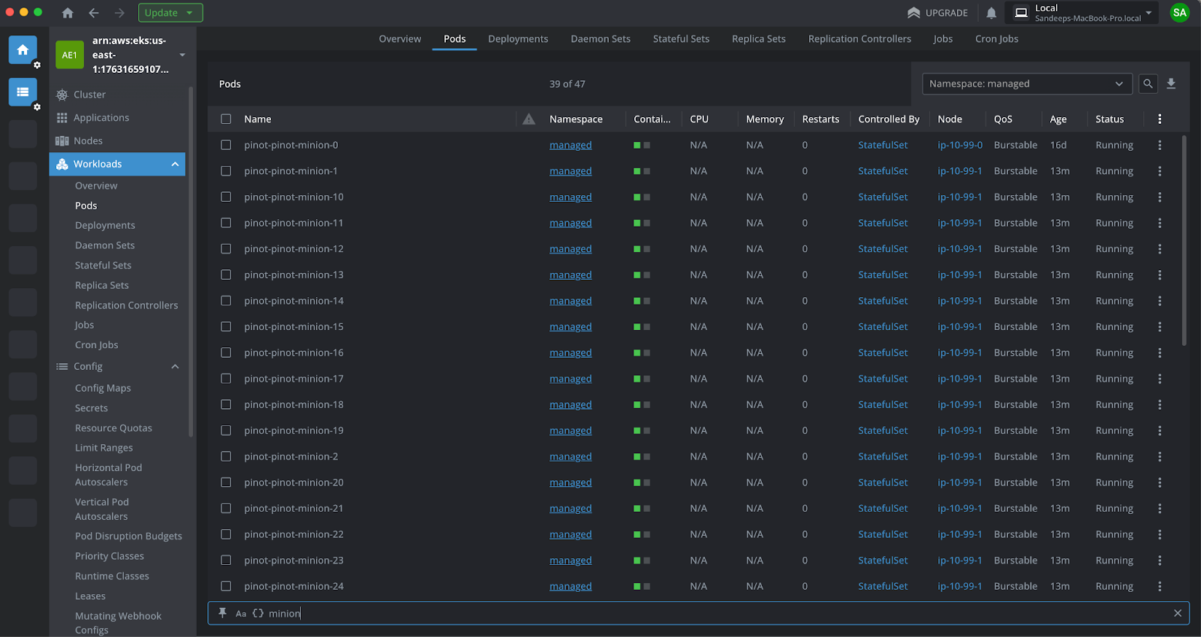Tick checkbox for pinot-pinot-minion-2
Image resolution: width=1201 pixels, height=637 pixels.
click(x=226, y=456)
